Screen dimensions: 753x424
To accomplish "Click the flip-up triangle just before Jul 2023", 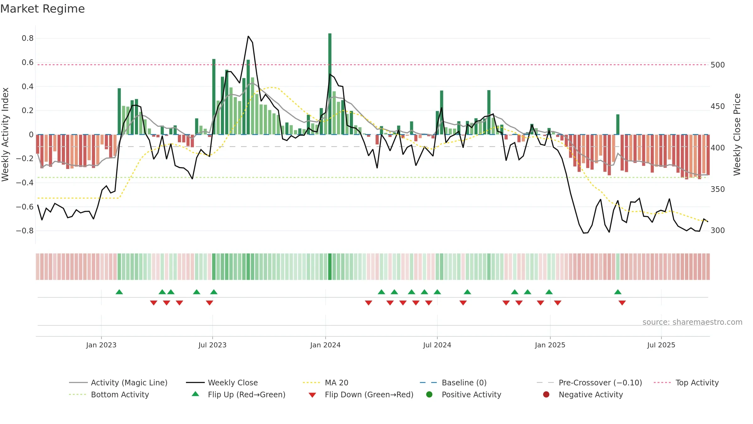I will coord(197,292).
